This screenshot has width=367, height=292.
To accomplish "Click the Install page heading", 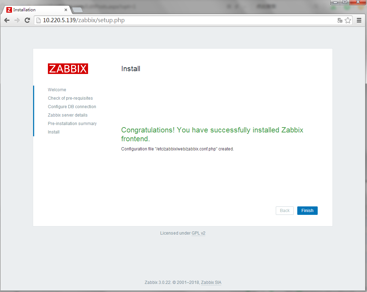I will coord(131,69).
